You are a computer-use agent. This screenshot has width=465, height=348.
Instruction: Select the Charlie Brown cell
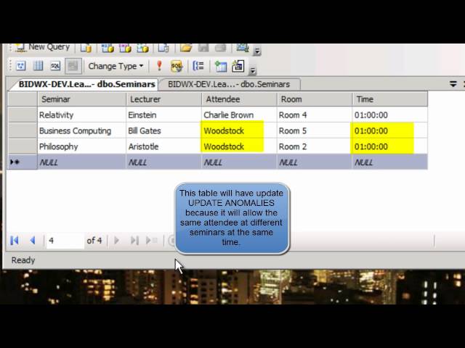pyautogui.click(x=239, y=115)
